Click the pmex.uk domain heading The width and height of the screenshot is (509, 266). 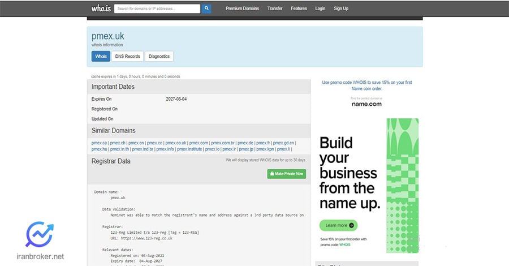[108, 36]
